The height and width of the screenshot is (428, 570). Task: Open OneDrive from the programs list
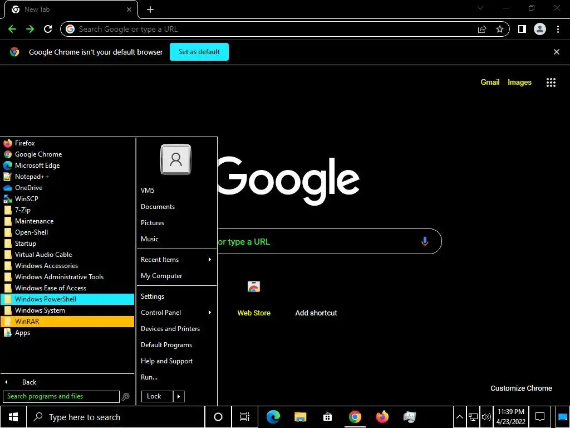(x=67, y=188)
